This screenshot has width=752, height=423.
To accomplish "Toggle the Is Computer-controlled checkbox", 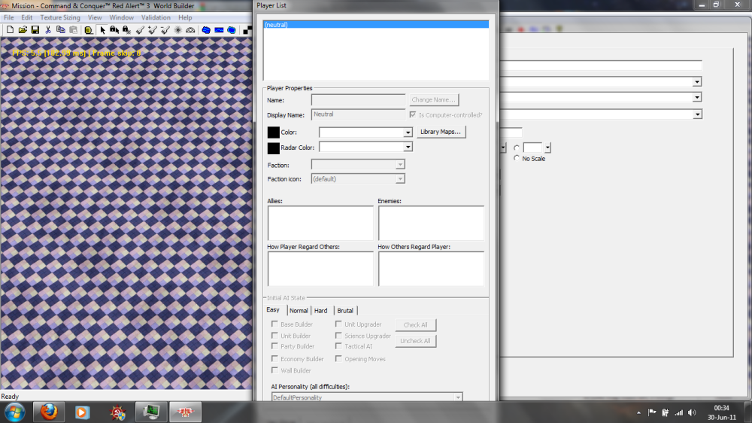I will (x=412, y=115).
